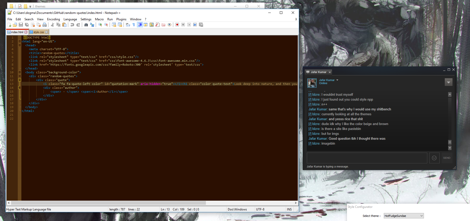This screenshot has height=221, width=470.
Task: Start macro recording with red dot icon
Action: pyautogui.click(x=177, y=25)
